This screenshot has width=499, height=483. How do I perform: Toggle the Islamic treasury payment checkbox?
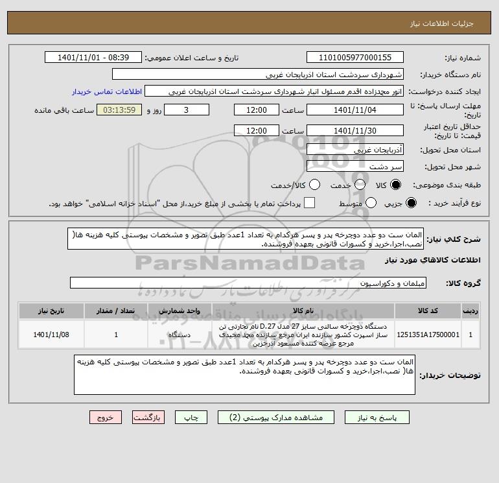click(x=309, y=203)
